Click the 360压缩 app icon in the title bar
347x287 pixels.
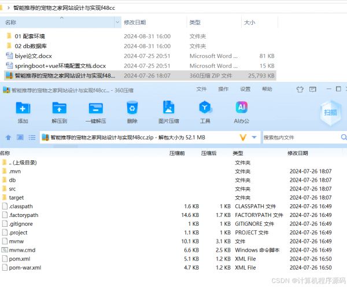(6, 90)
